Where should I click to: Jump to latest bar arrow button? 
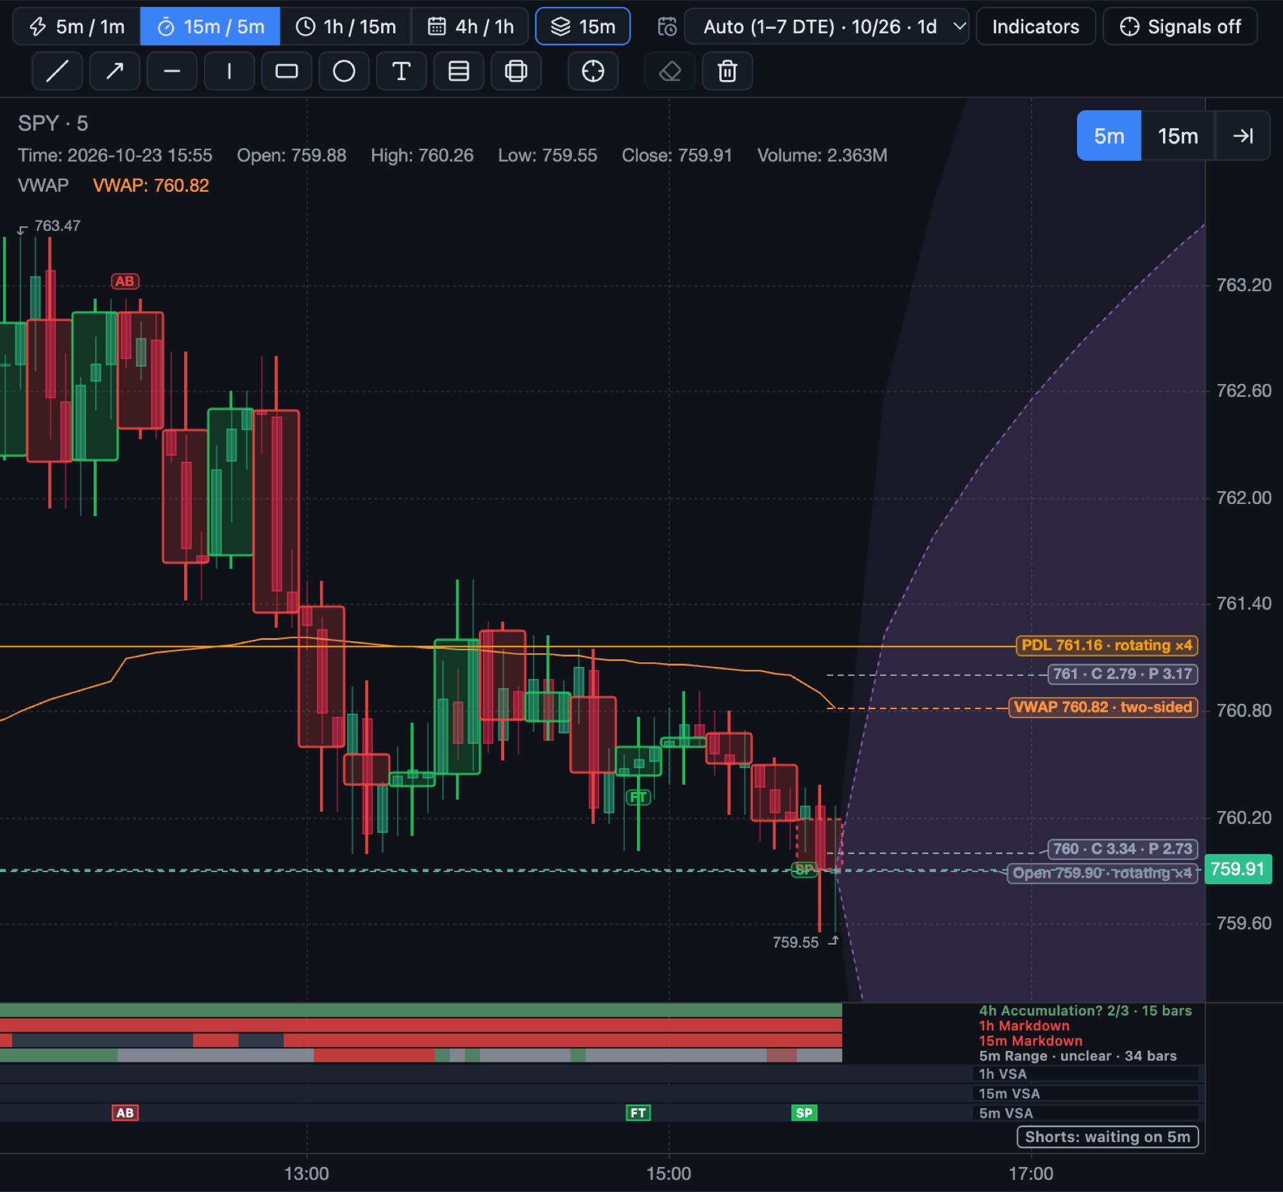tap(1243, 135)
